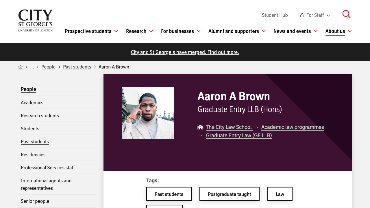Click the City St George's university logo
The height and width of the screenshot is (208, 370).
coord(35,20)
